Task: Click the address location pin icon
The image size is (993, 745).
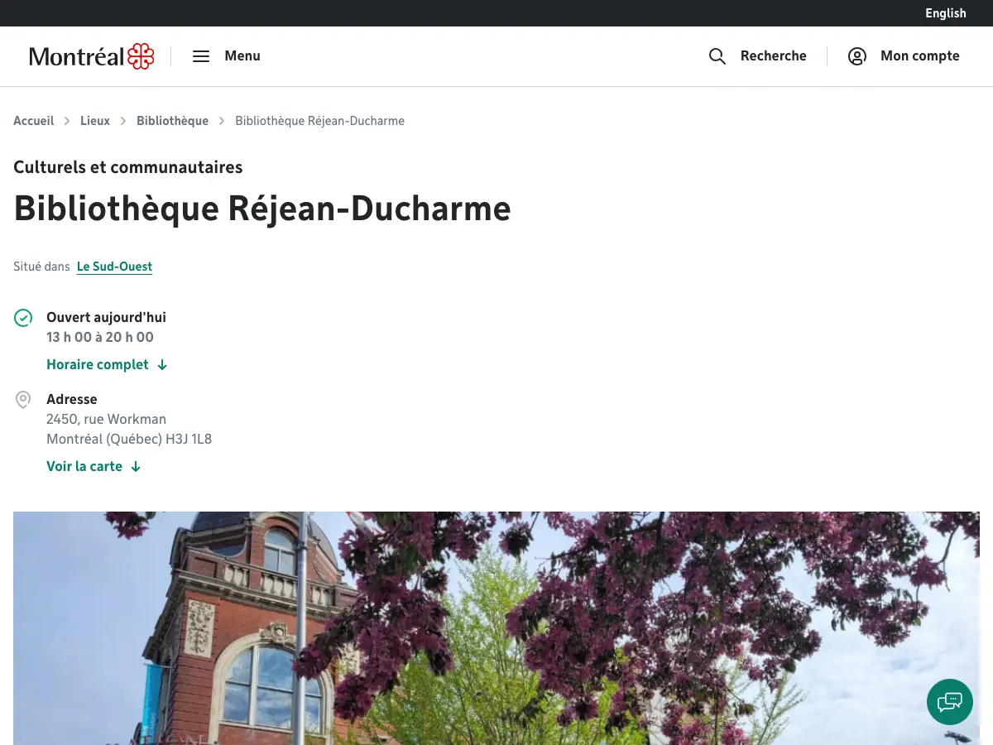Action: [x=23, y=400]
